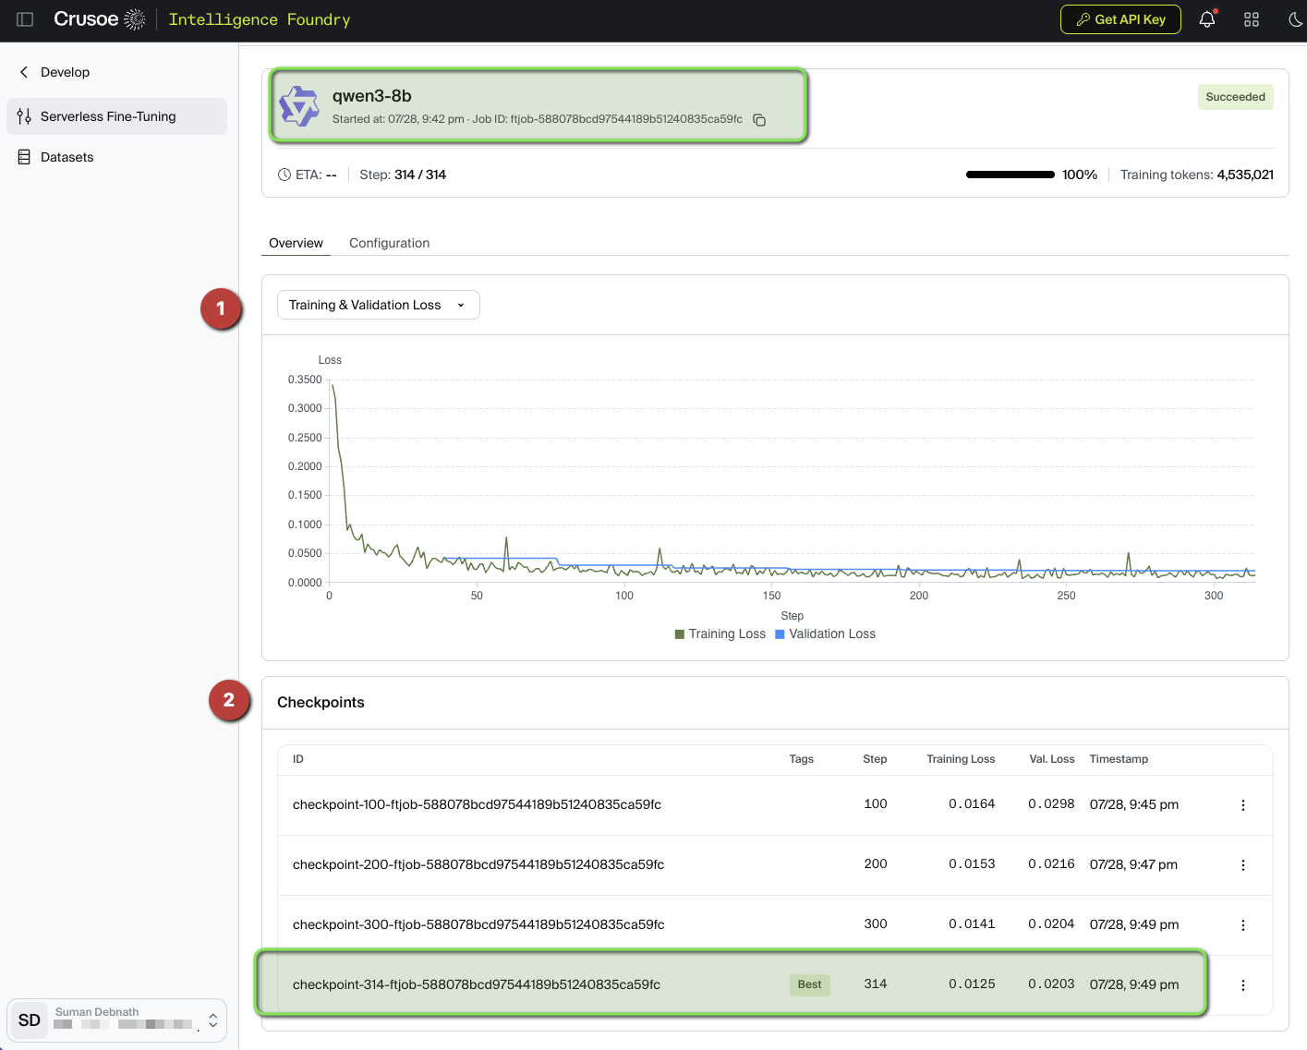Select checkpoint-100 row ID
1307x1050 pixels.
click(x=477, y=804)
